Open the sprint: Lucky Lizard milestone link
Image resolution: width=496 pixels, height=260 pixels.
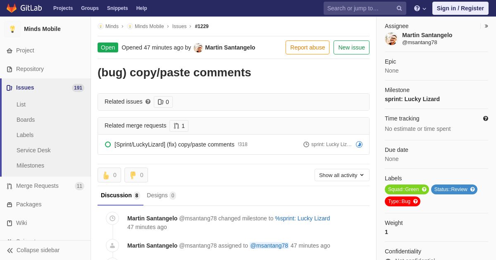[x=303, y=218]
